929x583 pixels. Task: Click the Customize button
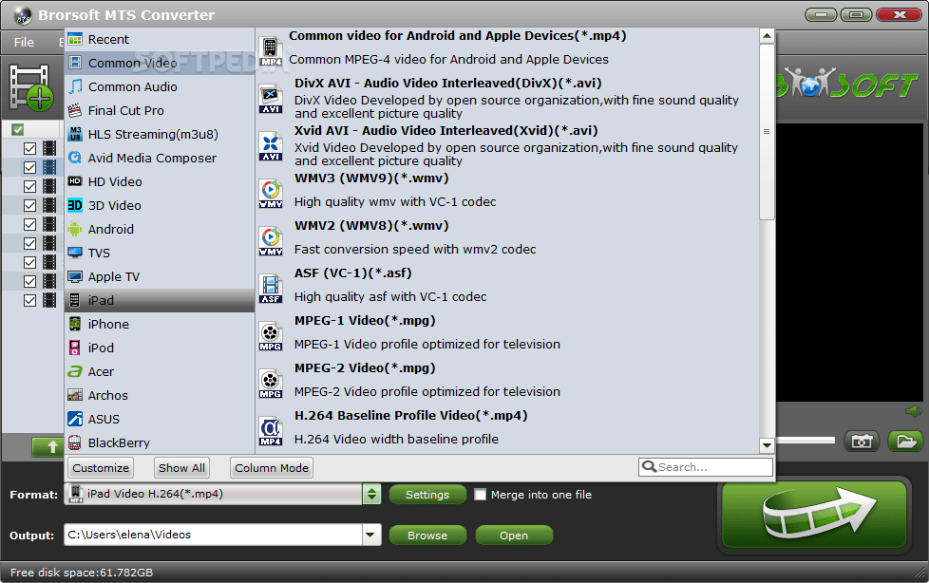101,467
